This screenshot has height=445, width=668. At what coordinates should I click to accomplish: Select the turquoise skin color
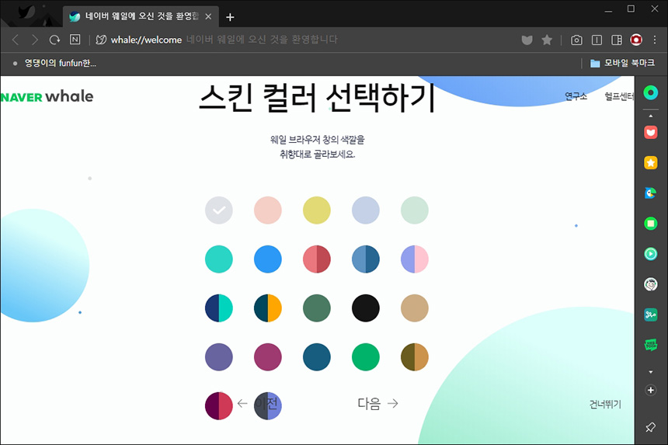coord(219,259)
